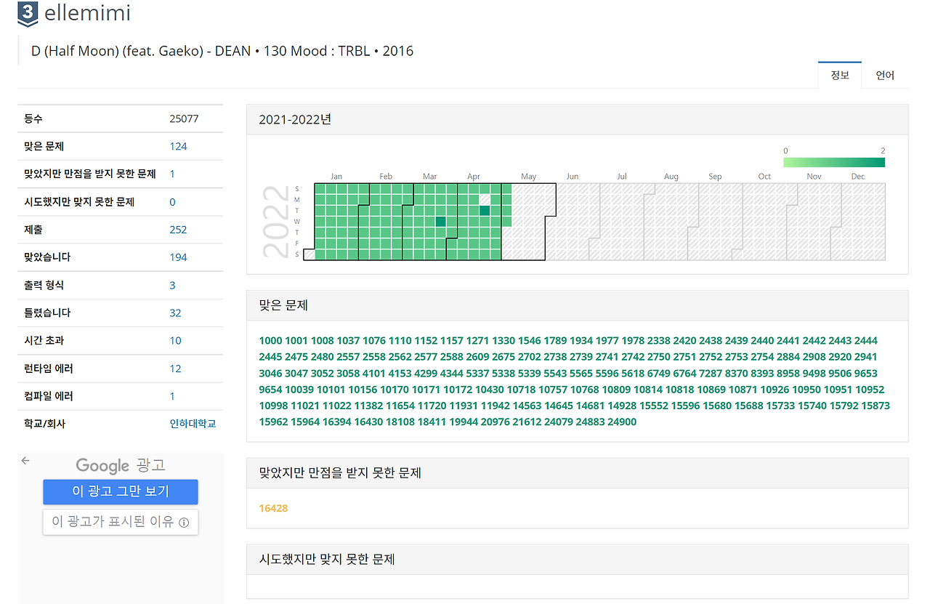Viewport: 930px width, 604px height.
Task: Switch to the 정보 tab
Action: point(840,75)
